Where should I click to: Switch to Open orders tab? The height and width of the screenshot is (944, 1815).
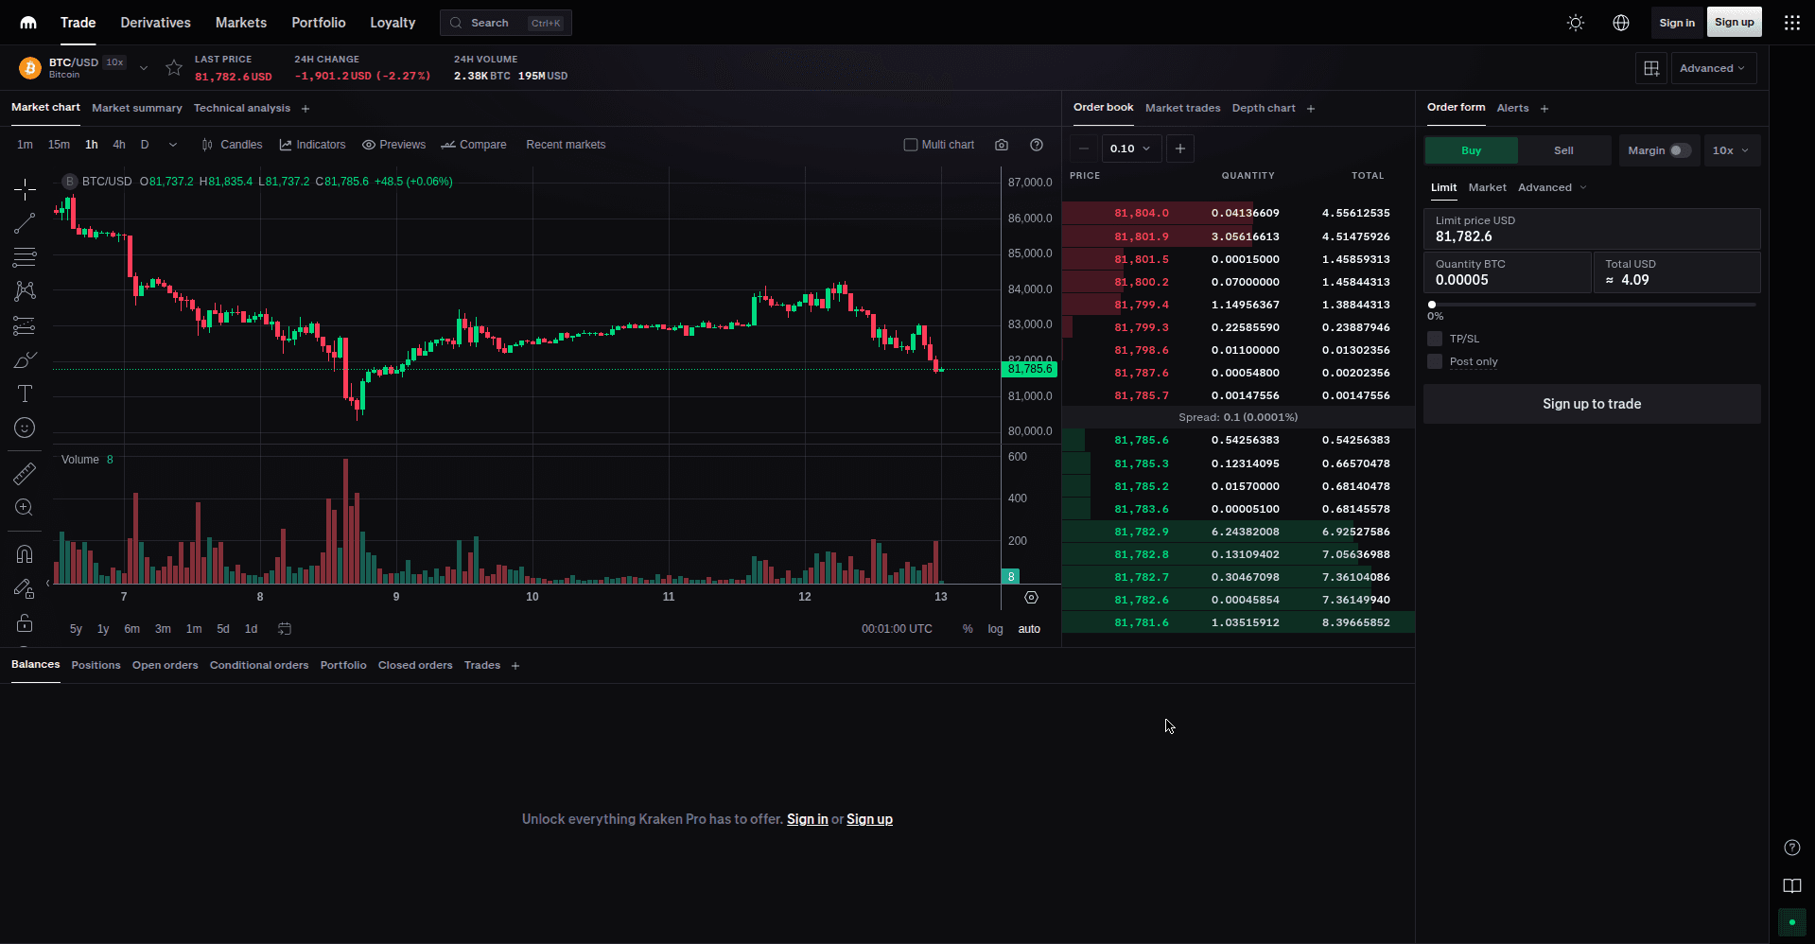[166, 665]
